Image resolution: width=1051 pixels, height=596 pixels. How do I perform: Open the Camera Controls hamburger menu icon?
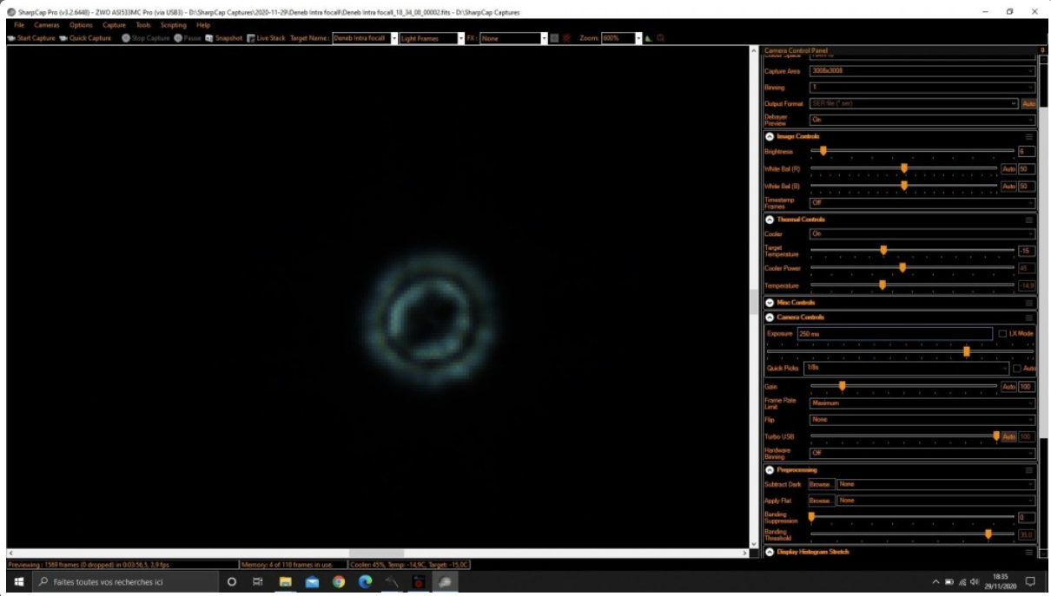pyautogui.click(x=1029, y=318)
